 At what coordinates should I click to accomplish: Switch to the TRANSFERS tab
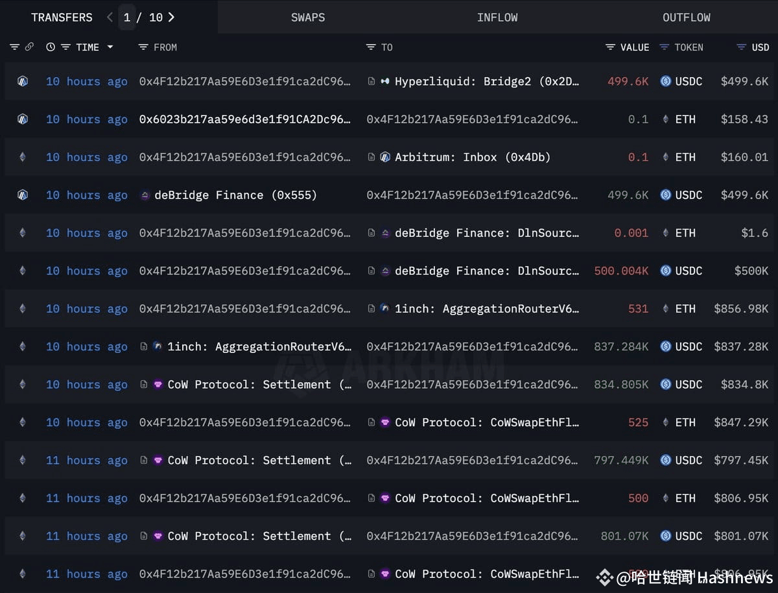pyautogui.click(x=62, y=18)
